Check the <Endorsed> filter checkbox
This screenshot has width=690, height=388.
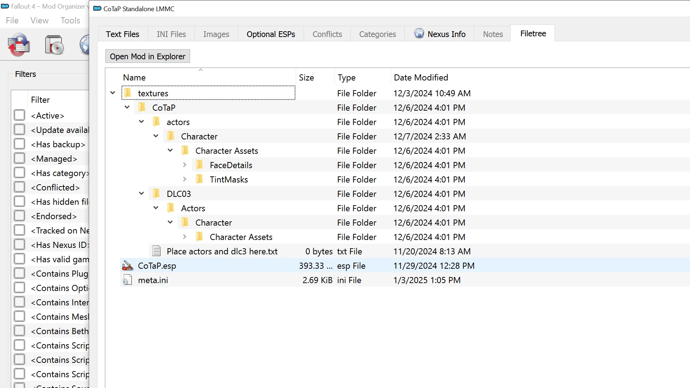tap(19, 216)
